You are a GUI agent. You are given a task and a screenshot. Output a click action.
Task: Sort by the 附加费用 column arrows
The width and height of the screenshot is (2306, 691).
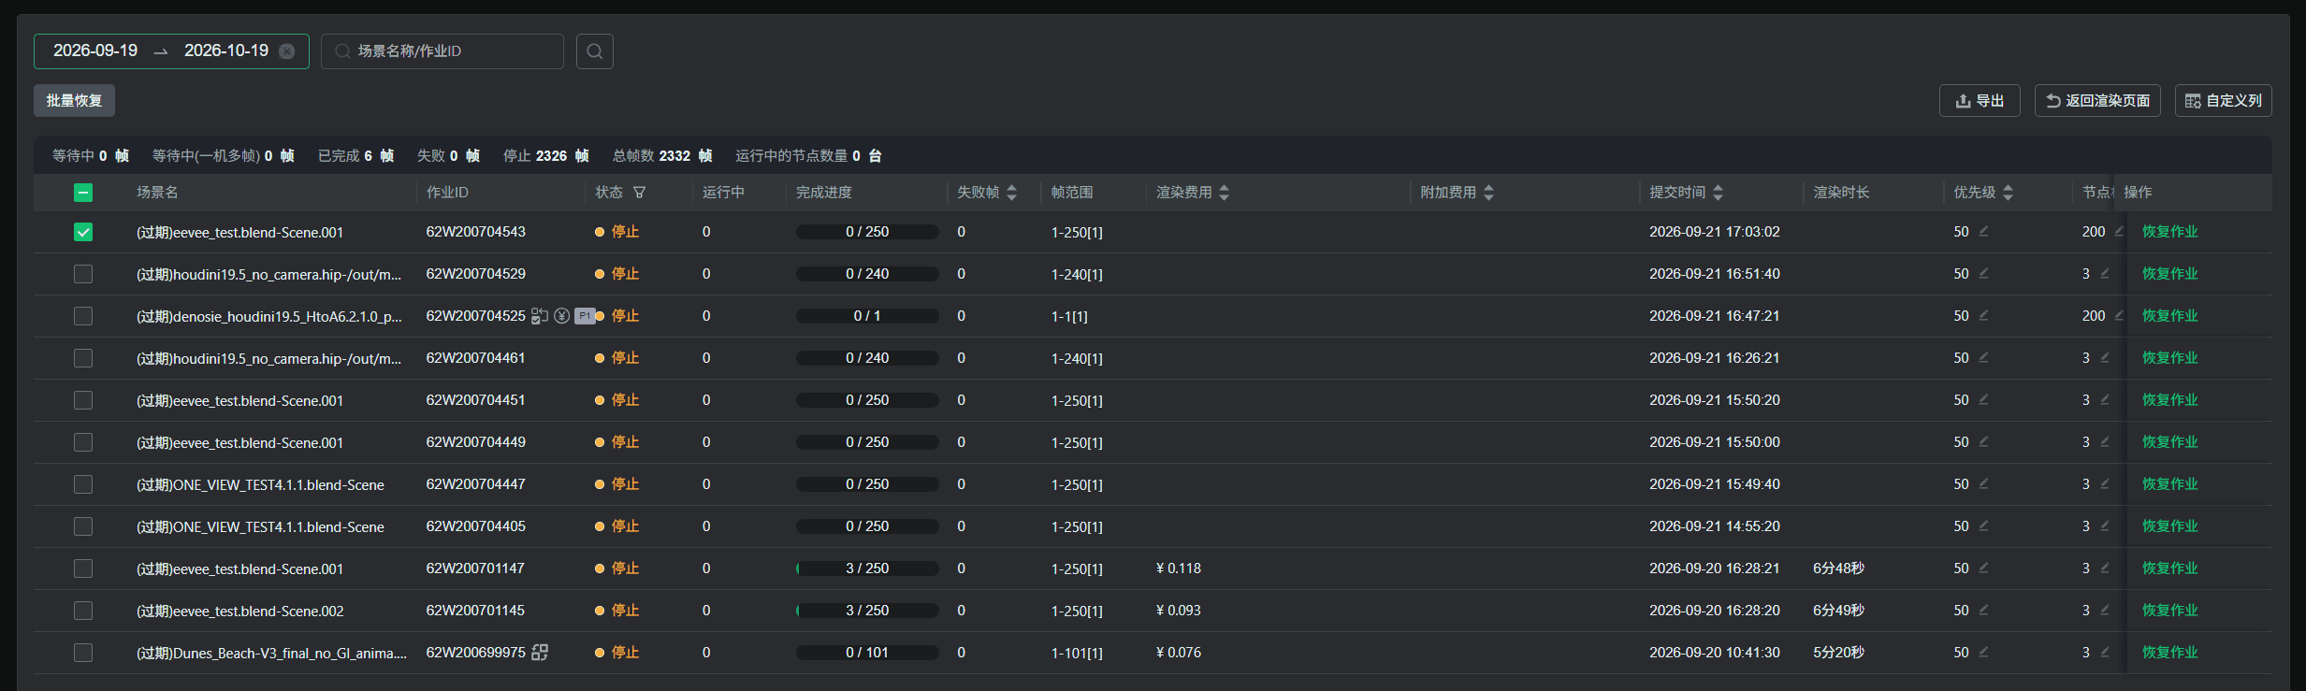click(x=1488, y=193)
